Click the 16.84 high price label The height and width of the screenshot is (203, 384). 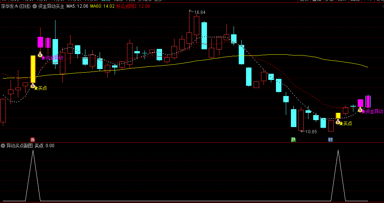pyautogui.click(x=200, y=12)
